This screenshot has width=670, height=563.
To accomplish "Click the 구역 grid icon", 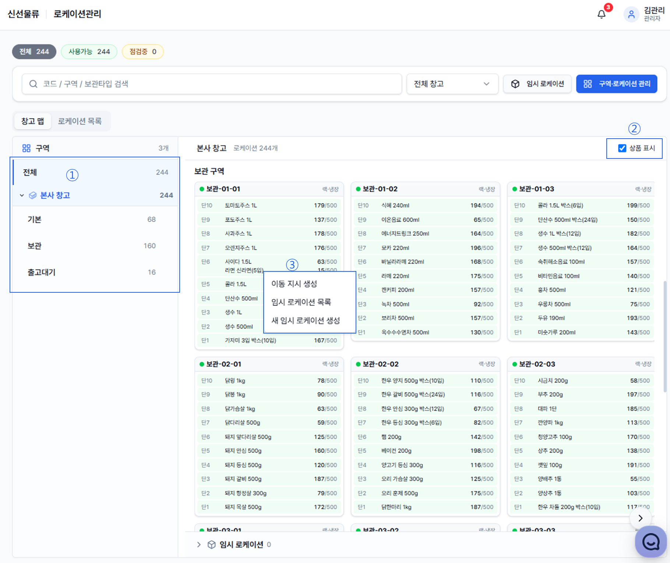I will 27,148.
